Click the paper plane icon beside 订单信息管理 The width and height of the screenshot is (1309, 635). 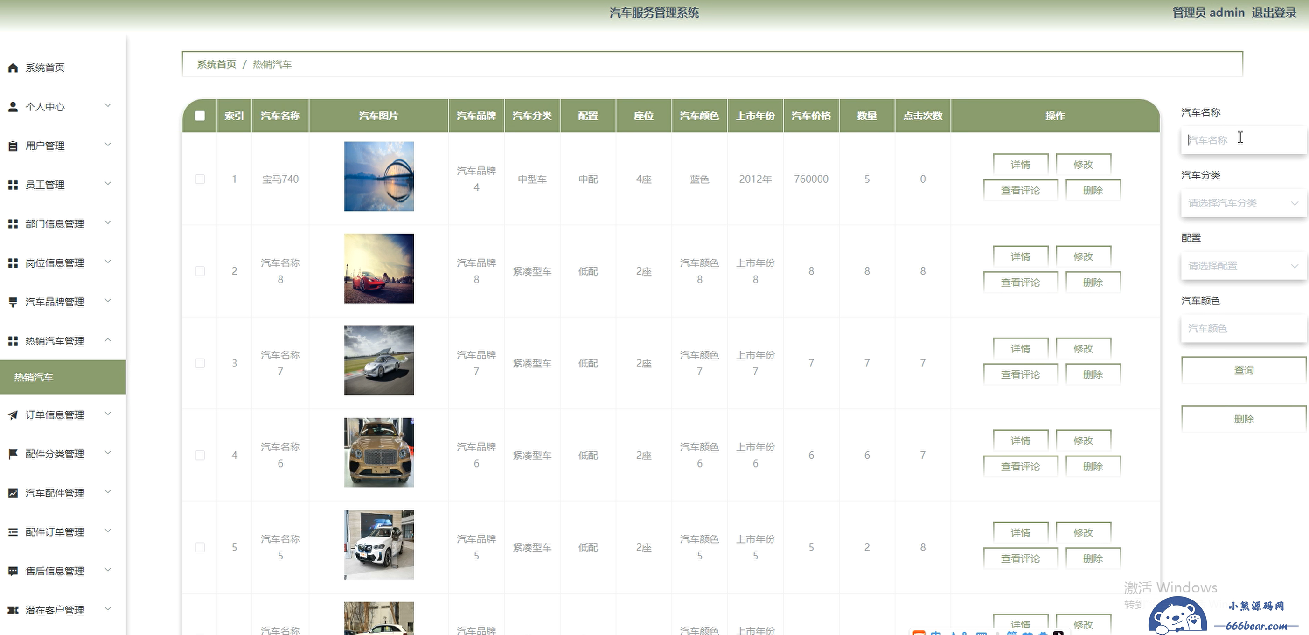(x=13, y=415)
